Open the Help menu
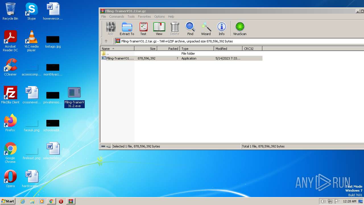Image resolution: width=364 pixels, height=205 pixels. tap(171, 17)
